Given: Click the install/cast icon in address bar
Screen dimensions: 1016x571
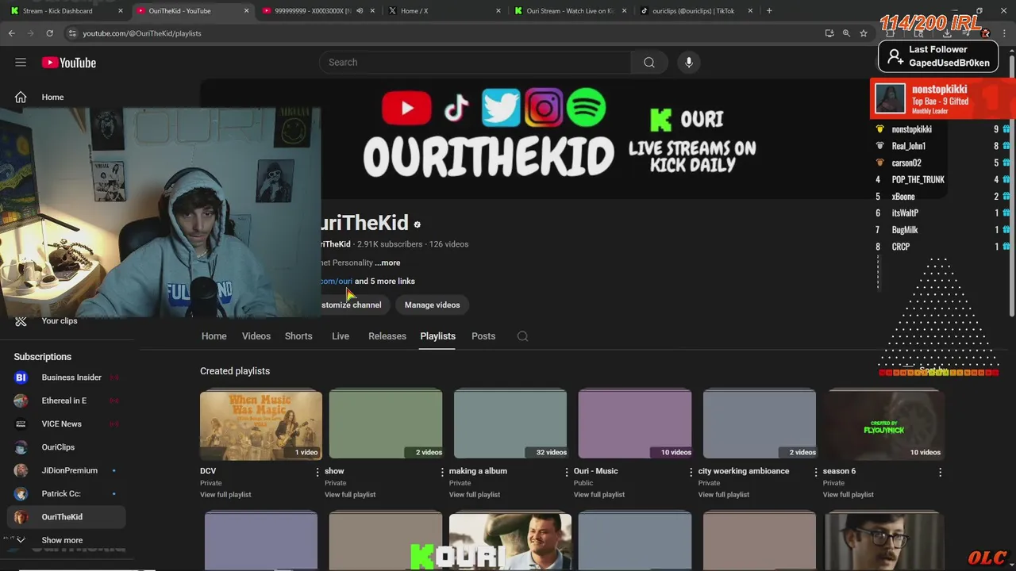Looking at the screenshot, I should tap(829, 33).
